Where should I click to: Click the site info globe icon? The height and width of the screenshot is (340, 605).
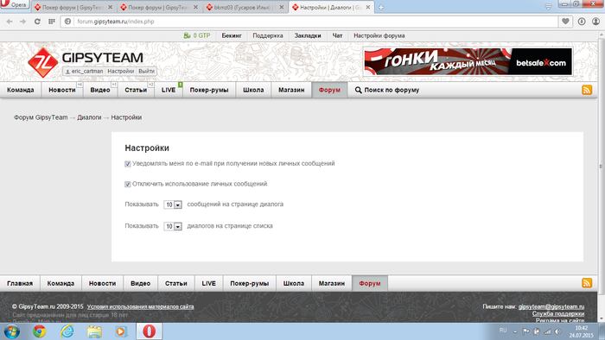67,22
